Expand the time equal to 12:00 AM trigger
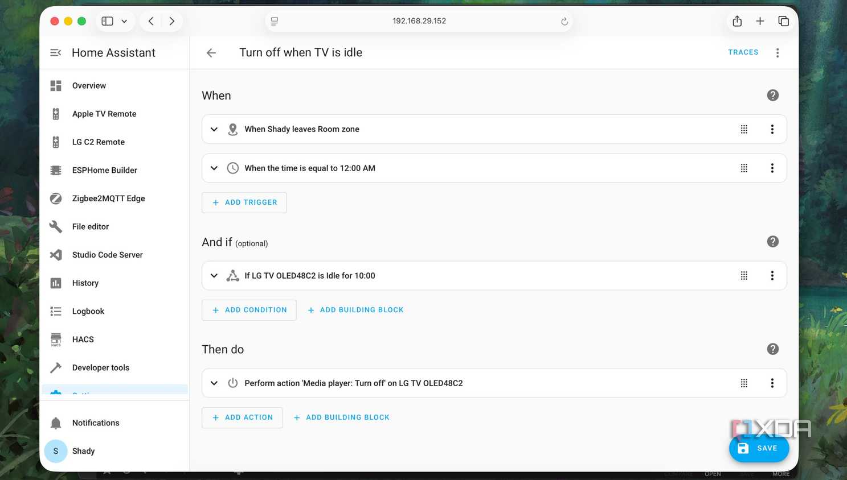 click(214, 168)
